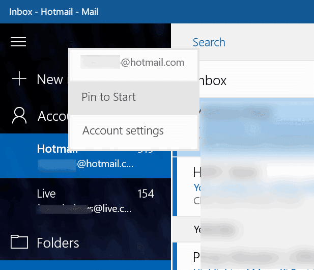Click the Live unread count 154
This screenshot has height=270, width=314.
(x=146, y=194)
